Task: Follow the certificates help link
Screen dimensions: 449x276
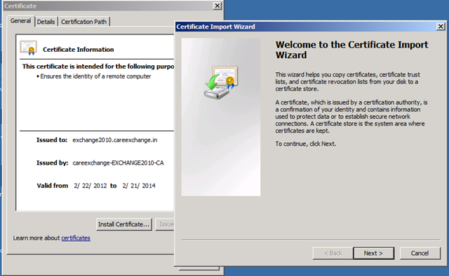Action: [76, 238]
